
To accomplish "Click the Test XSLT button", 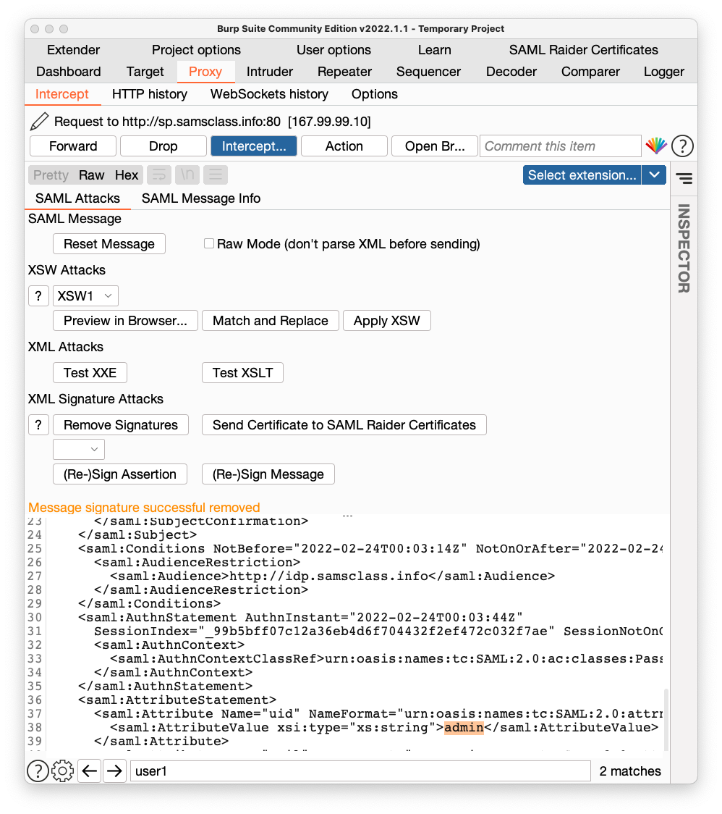I will click(x=242, y=372).
